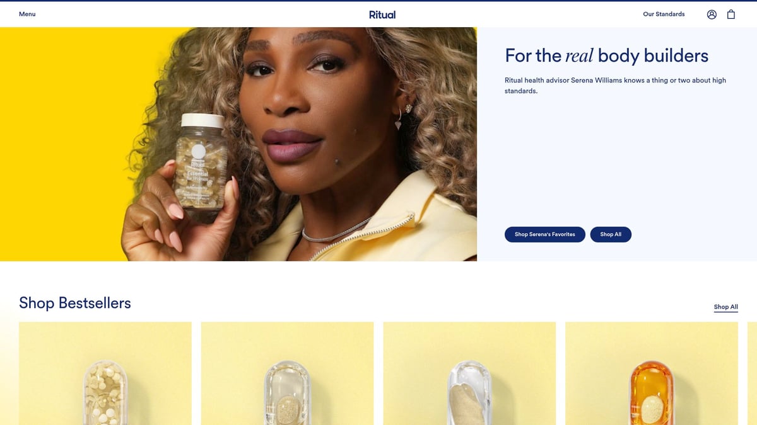Open the second bestseller clear capsule product
This screenshot has height=425, width=757.
[x=287, y=373]
